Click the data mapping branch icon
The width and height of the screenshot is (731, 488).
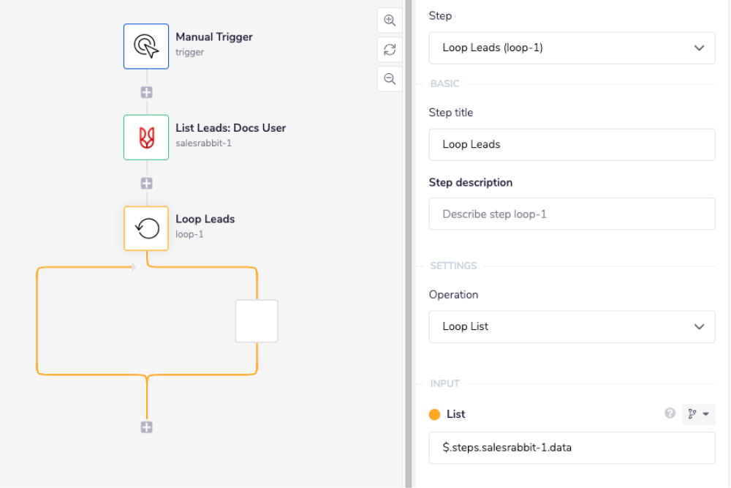tap(693, 414)
